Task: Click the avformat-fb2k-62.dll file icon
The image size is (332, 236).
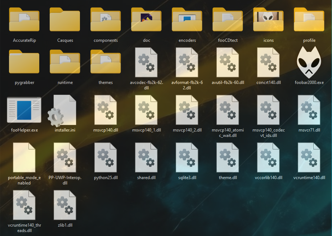Action: [x=187, y=62]
